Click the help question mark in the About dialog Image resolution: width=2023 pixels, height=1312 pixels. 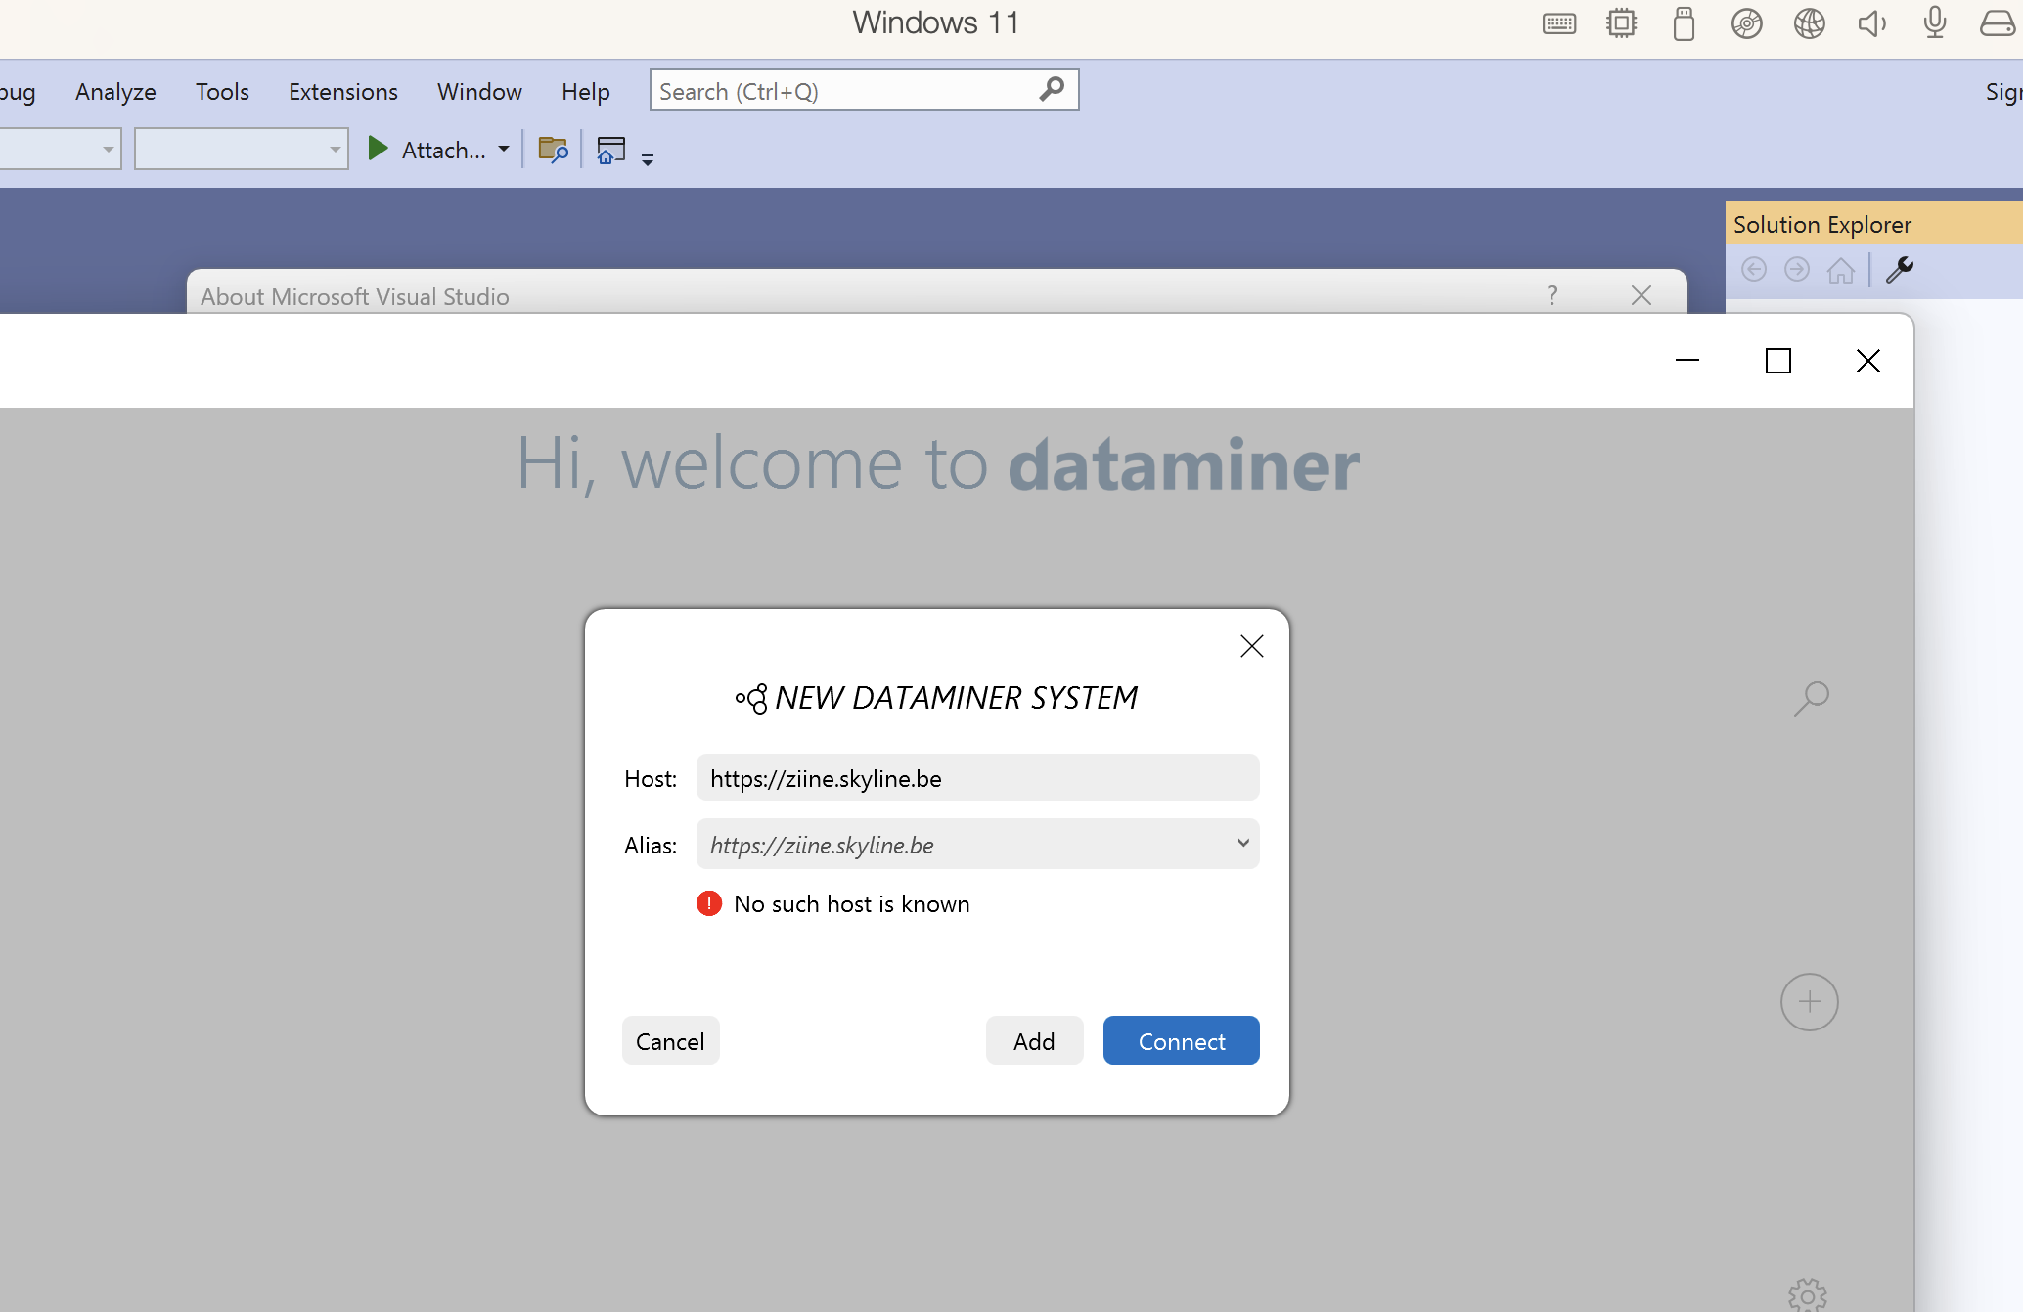click(x=1552, y=295)
